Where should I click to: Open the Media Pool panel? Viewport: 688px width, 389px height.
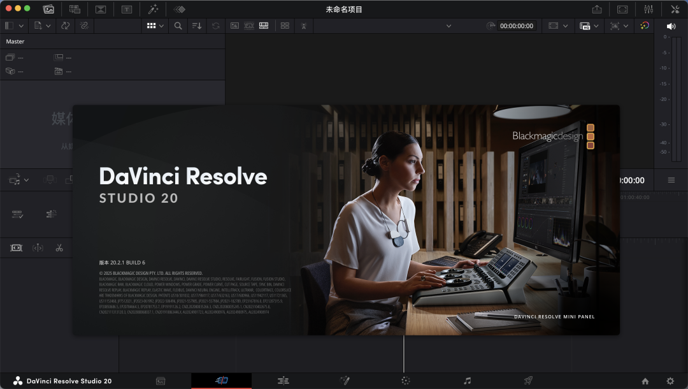pyautogui.click(x=48, y=9)
